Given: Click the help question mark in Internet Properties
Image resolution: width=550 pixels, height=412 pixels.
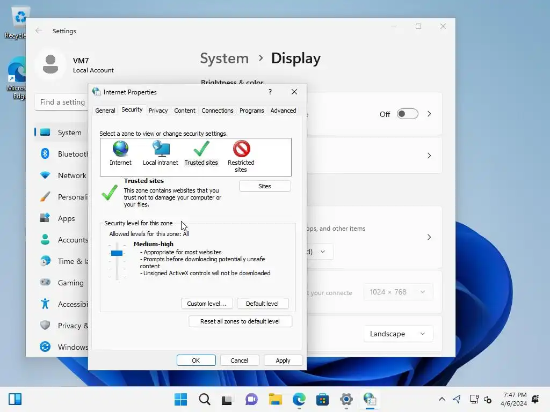Looking at the screenshot, I should [270, 92].
